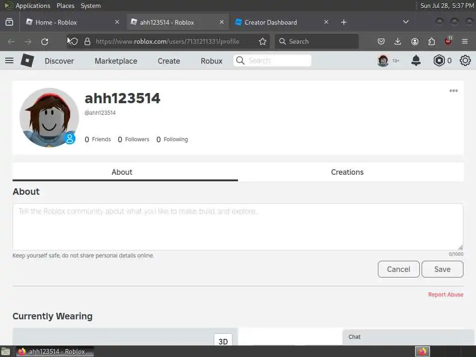The image size is (476, 357).
Task: Toggle the 3D avatar view button
Action: [x=223, y=340]
